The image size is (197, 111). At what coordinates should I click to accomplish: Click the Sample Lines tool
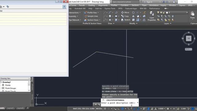coord(91,16)
